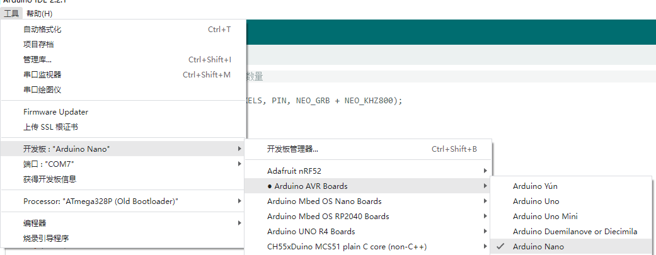Expand Adafruit nRF52 boards submenu
Viewport: 656px width, 255px height.
click(368, 171)
